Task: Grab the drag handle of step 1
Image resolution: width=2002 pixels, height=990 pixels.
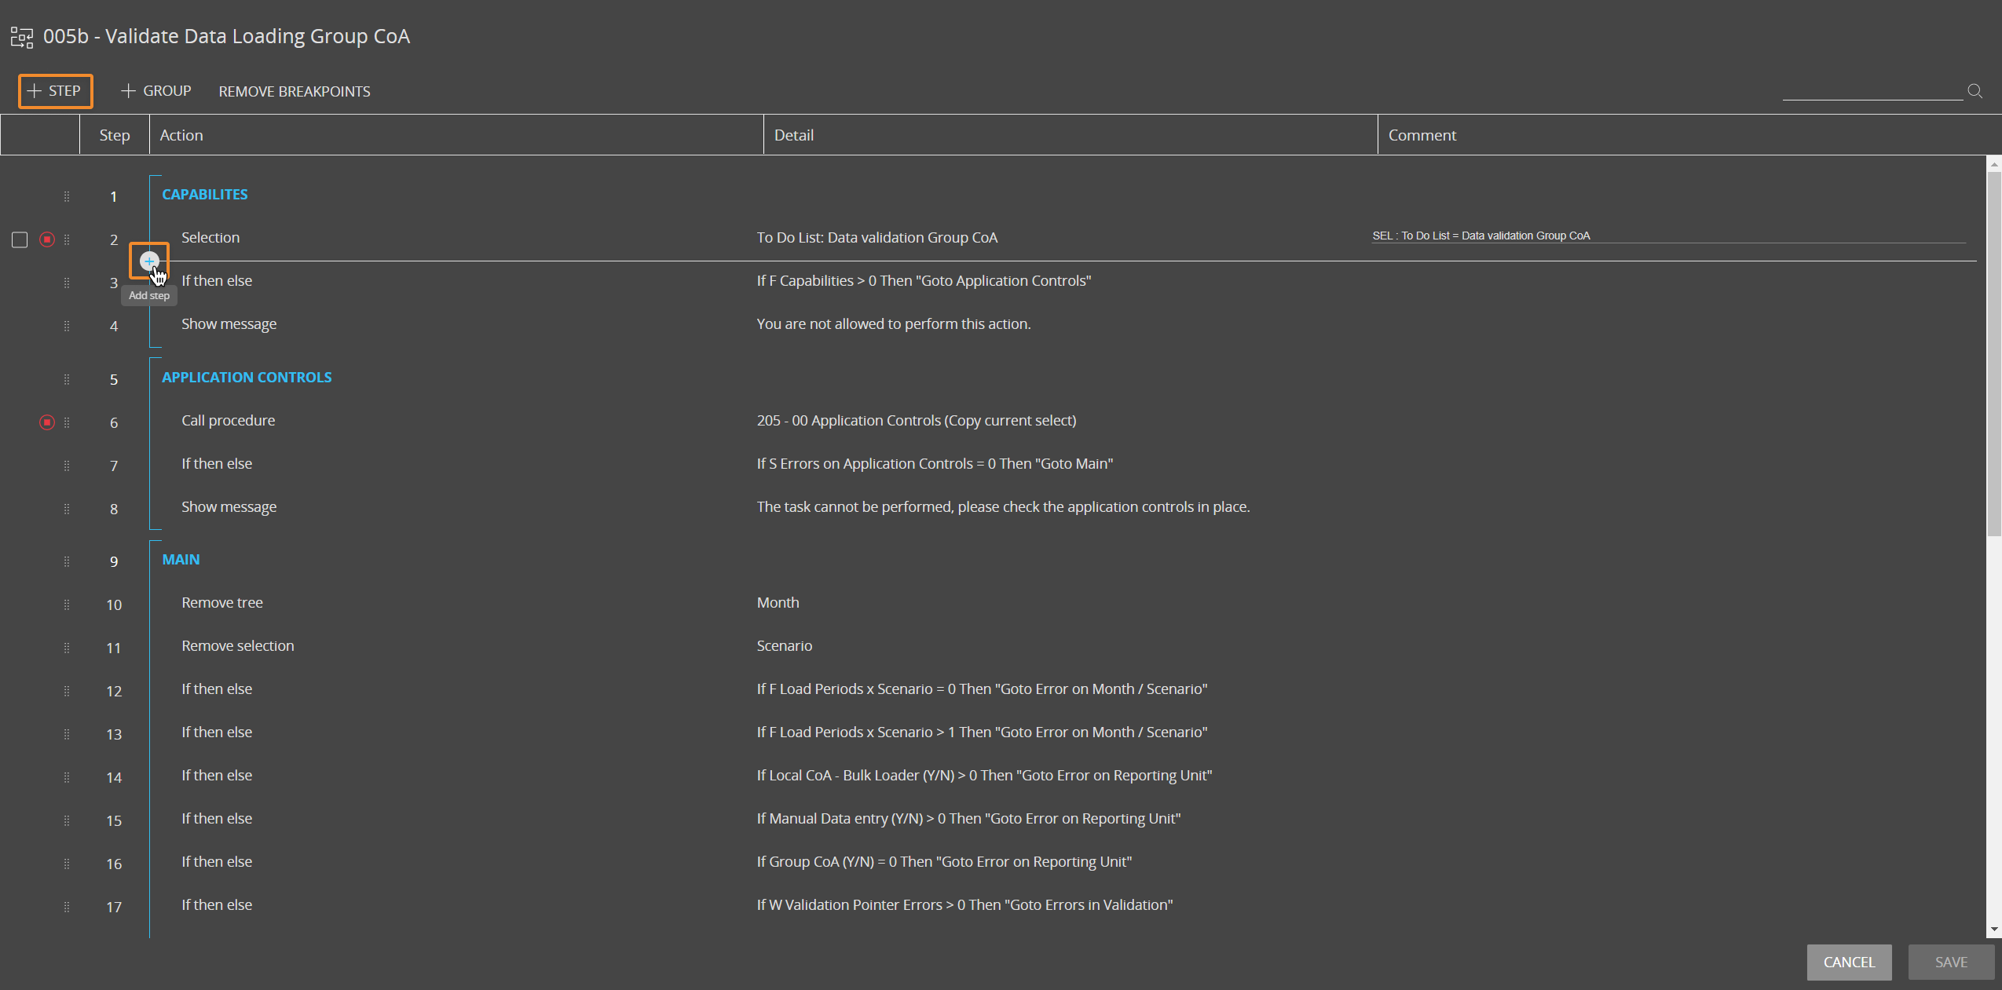Action: click(67, 196)
